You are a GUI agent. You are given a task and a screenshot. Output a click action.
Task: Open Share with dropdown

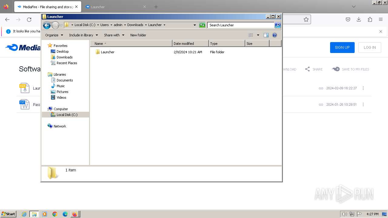tap(114, 35)
